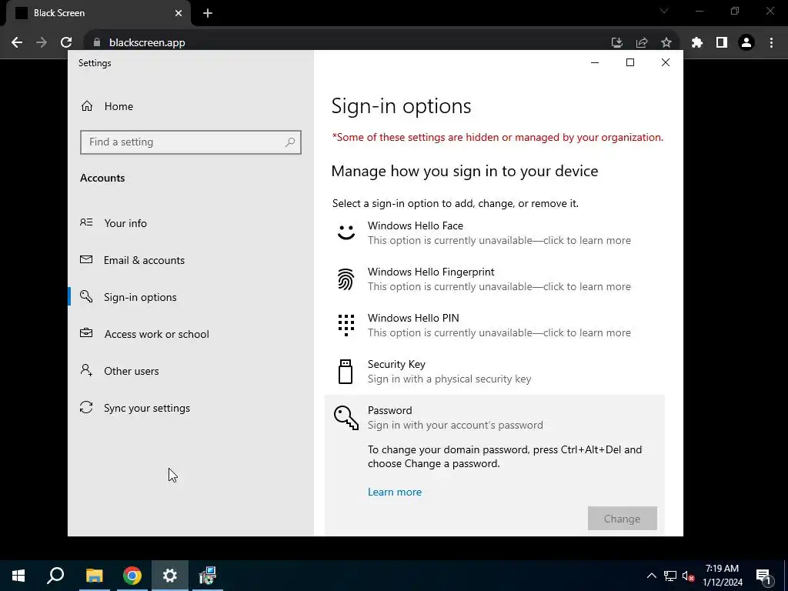
Task: Maximize the Settings window
Action: point(629,62)
